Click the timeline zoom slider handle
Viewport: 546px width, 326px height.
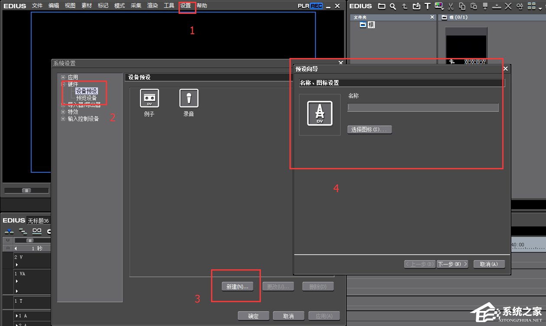click(x=30, y=240)
